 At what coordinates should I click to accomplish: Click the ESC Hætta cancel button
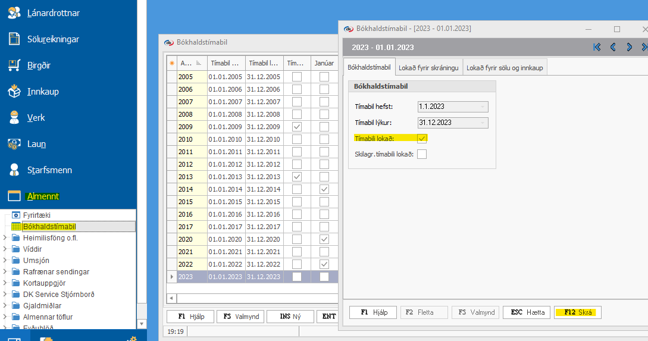526,312
